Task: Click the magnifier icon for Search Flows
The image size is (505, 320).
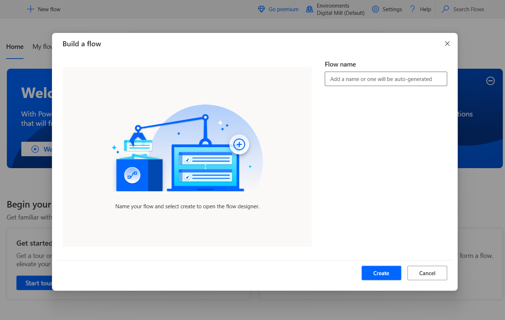Action: pyautogui.click(x=445, y=9)
